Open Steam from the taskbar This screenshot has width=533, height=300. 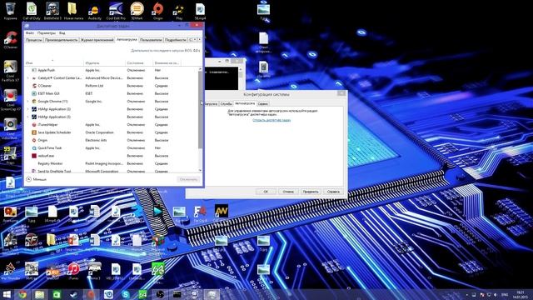[x=73, y=294]
